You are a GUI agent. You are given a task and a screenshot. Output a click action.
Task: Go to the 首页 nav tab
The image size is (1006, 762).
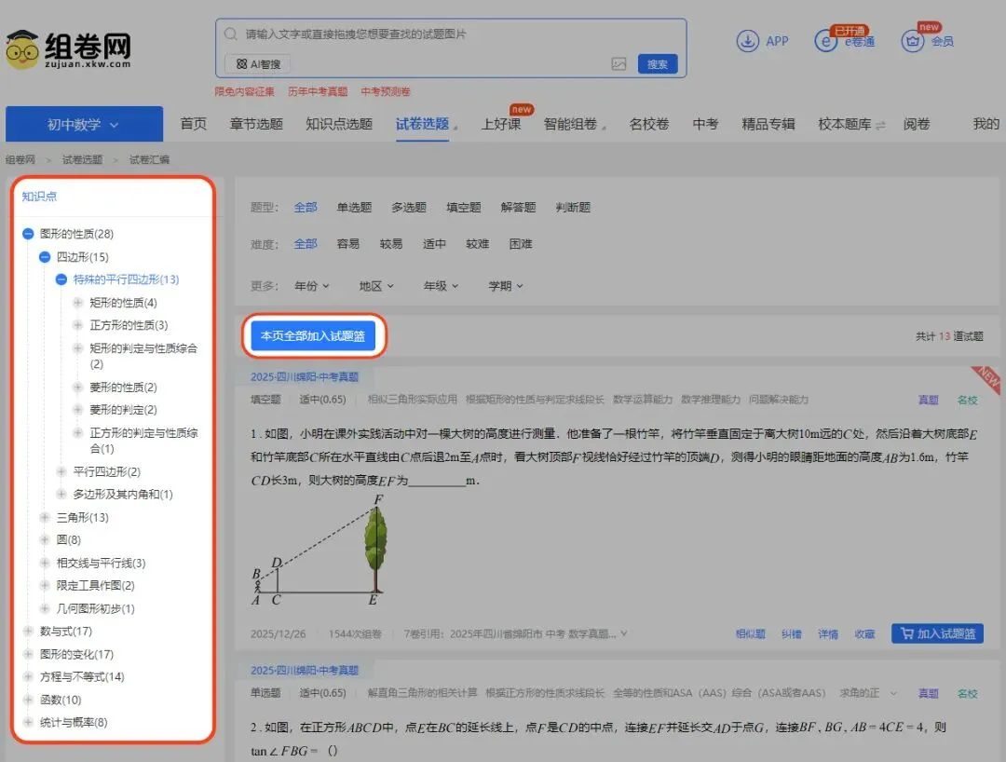pyautogui.click(x=193, y=124)
